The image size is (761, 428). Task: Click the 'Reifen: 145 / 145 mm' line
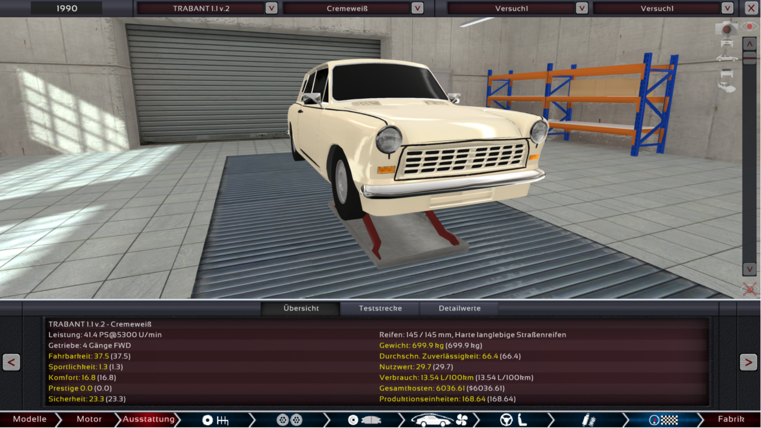click(473, 335)
